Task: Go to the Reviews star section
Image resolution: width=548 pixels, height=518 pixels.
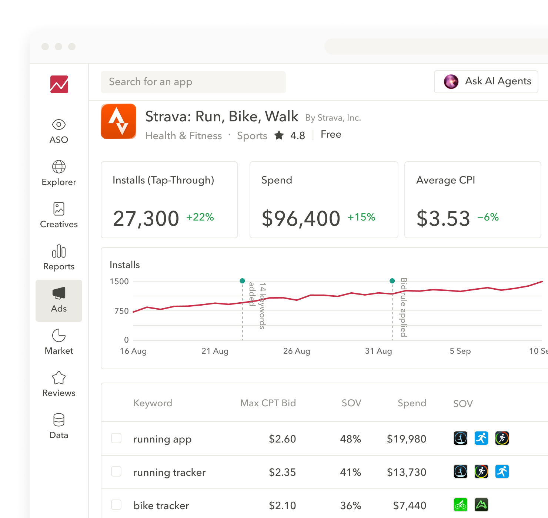Action: [x=59, y=384]
